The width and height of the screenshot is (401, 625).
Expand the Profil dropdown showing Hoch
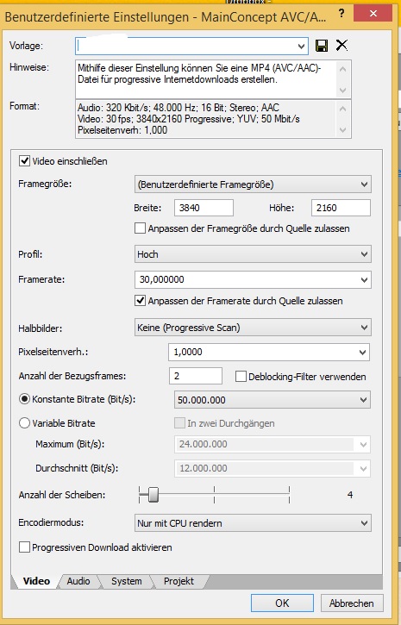pos(253,254)
